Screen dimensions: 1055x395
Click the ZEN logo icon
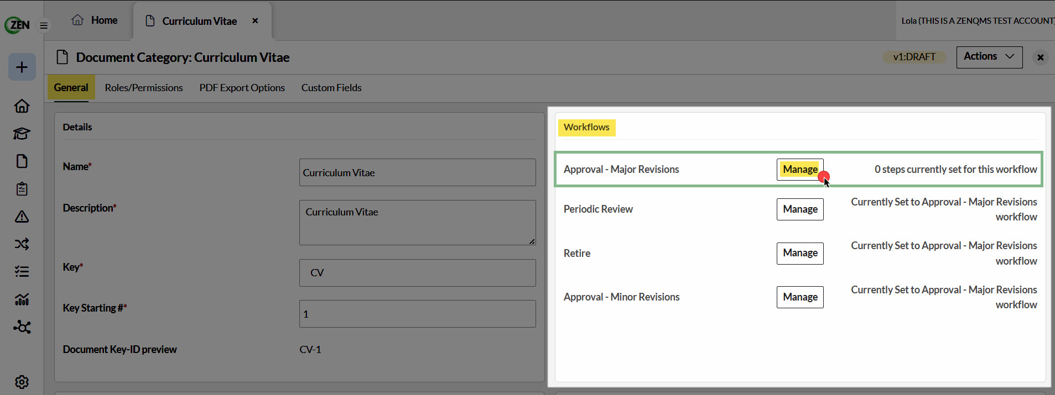click(17, 25)
